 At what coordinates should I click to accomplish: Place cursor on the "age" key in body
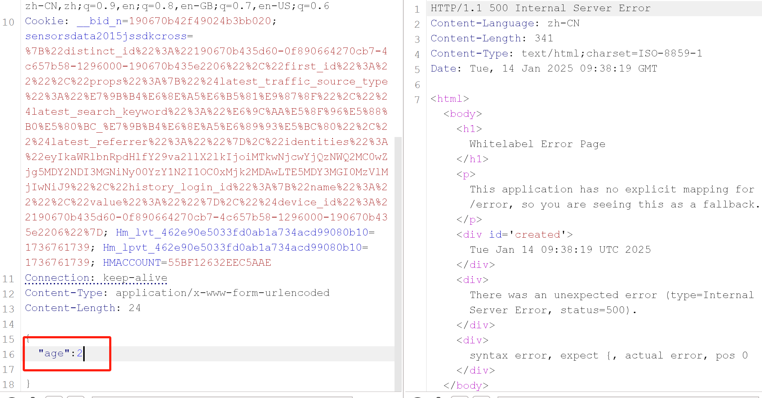tap(54, 354)
